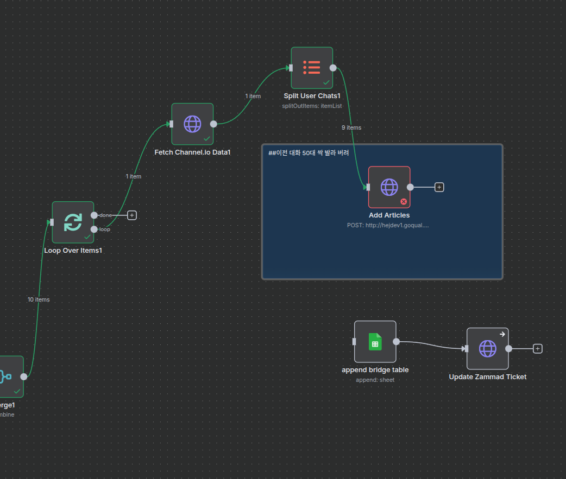Image resolution: width=566 pixels, height=479 pixels.
Task: Click the red error badge on Add Articles
Action: [404, 201]
